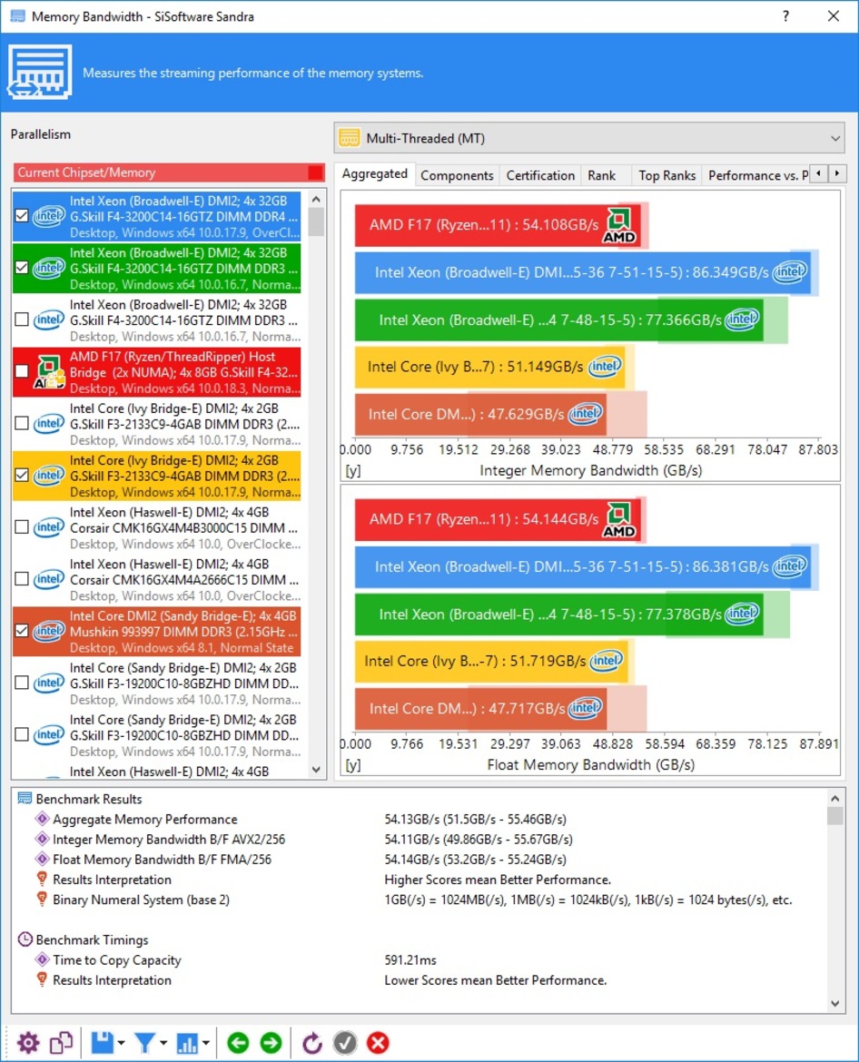This screenshot has height=1062, width=859.
Task: Click the Benchmark Results section icon
Action: pos(25,799)
